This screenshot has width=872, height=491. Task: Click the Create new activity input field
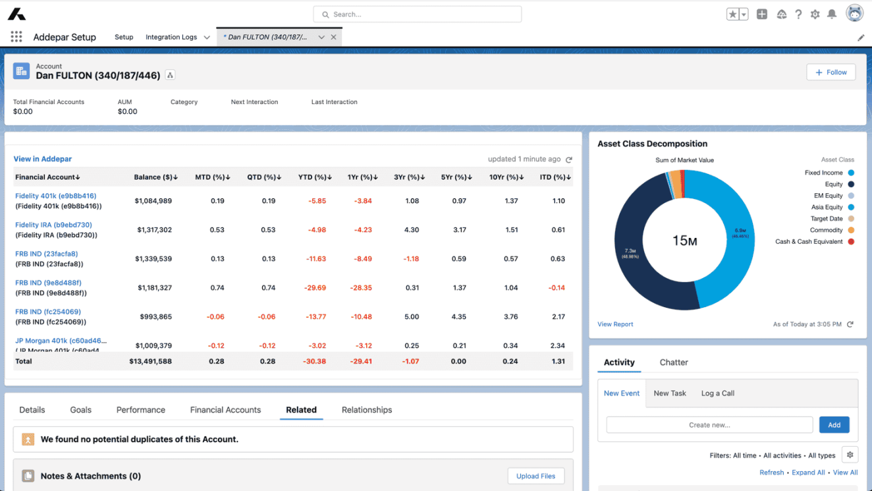[709, 424]
